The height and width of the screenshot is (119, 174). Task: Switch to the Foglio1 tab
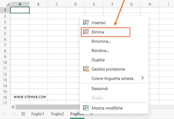click(x=38, y=114)
